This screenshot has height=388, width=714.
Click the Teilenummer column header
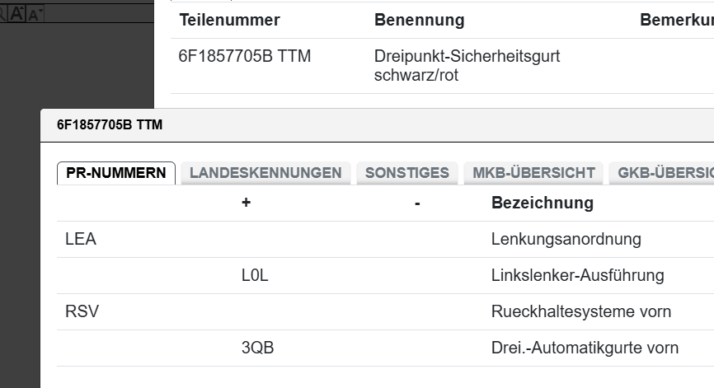229,20
